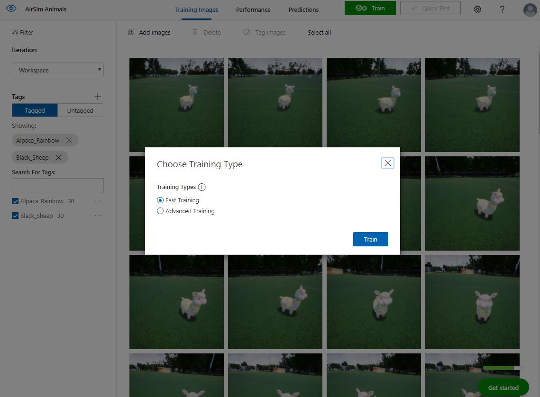Click the Delete trash icon
The image size is (540, 397).
[x=195, y=32]
